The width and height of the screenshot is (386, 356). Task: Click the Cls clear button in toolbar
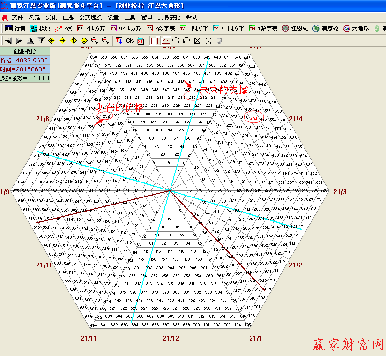pyautogui.click(x=130, y=41)
